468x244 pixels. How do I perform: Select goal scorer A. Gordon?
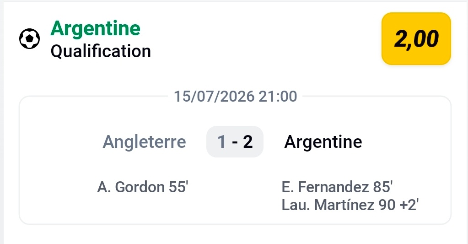[x=131, y=187]
